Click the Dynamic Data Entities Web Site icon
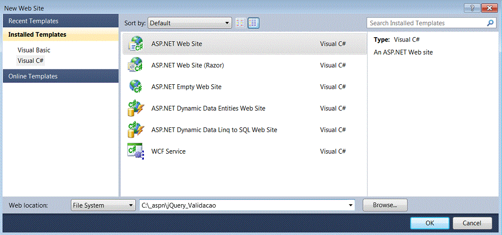Image resolution: width=502 pixels, height=235 pixels. pos(135,108)
